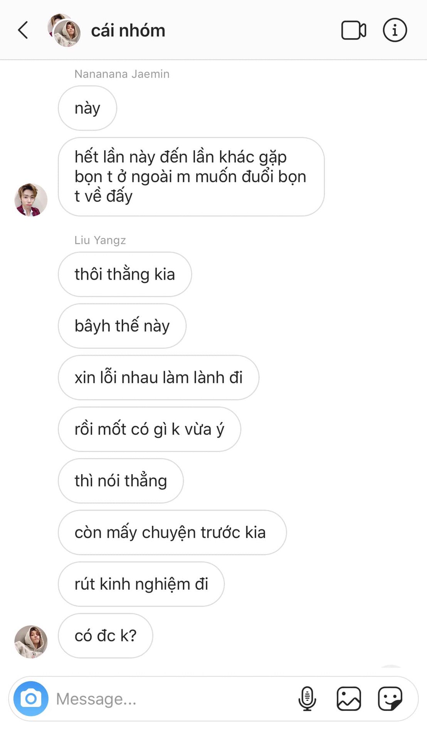Select the message "có đc k?"
The image size is (427, 740).
[106, 636]
